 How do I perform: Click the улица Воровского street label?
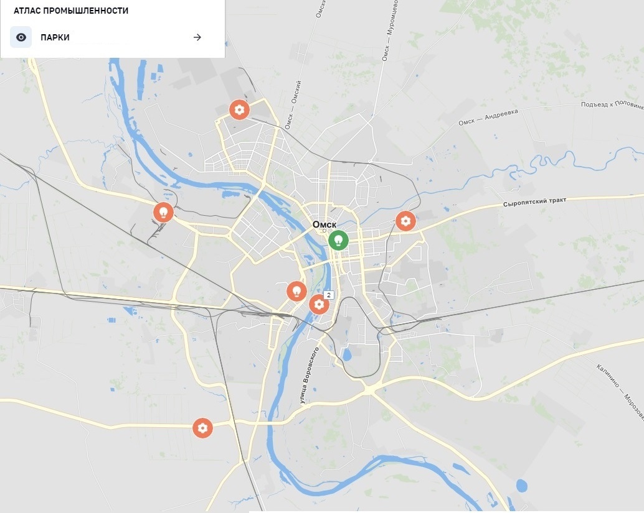(x=309, y=376)
